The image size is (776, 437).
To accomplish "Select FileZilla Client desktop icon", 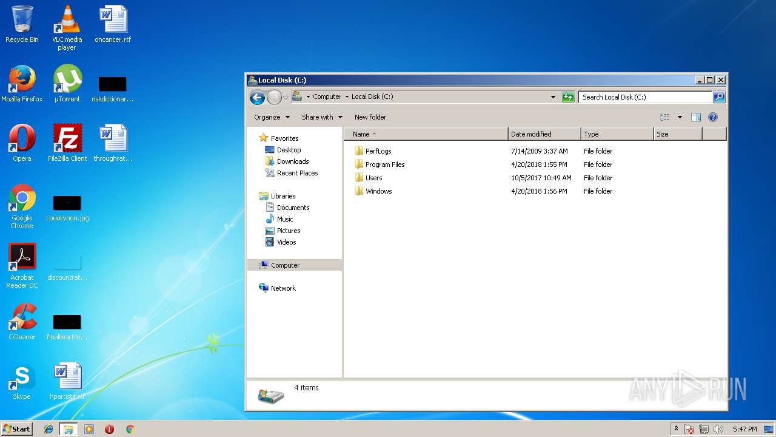I will [x=67, y=143].
